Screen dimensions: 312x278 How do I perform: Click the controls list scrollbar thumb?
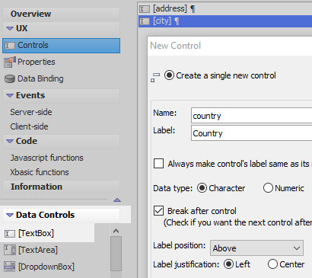[116, 254]
